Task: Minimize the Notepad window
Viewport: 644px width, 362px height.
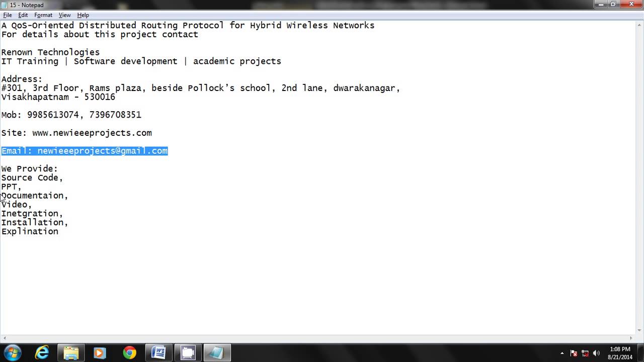Action: 601,4
